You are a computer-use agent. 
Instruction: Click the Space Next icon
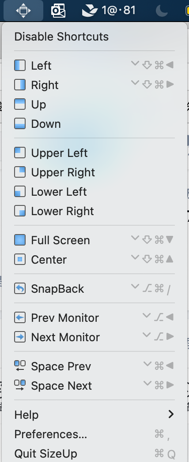click(20, 385)
